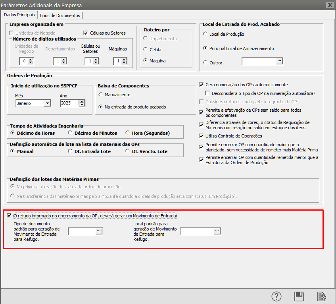The height and width of the screenshot is (304, 336).
Task: Open lookup for Local padrão de Refugo
Action: pyautogui.click(x=217, y=231)
